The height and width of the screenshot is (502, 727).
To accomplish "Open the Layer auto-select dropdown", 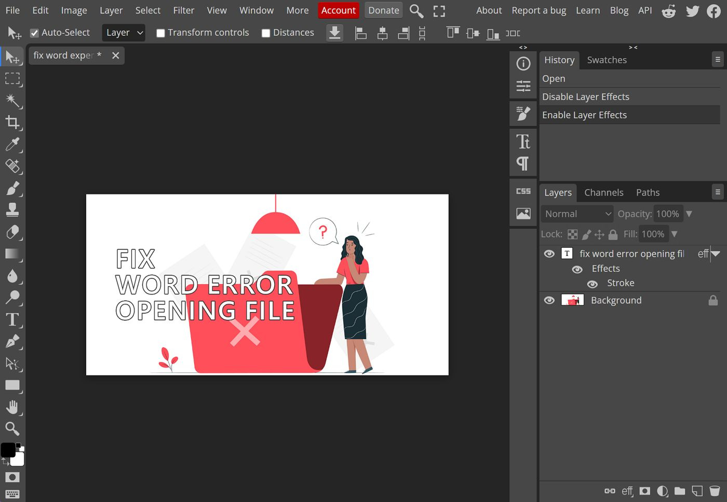I will tap(123, 33).
